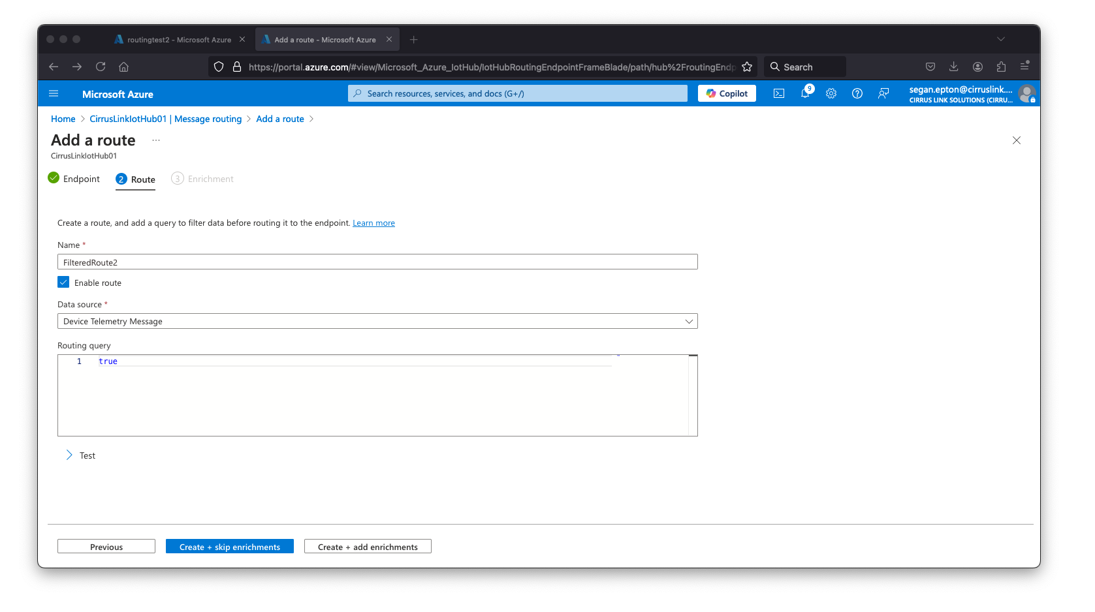Expand the Test section

70,455
